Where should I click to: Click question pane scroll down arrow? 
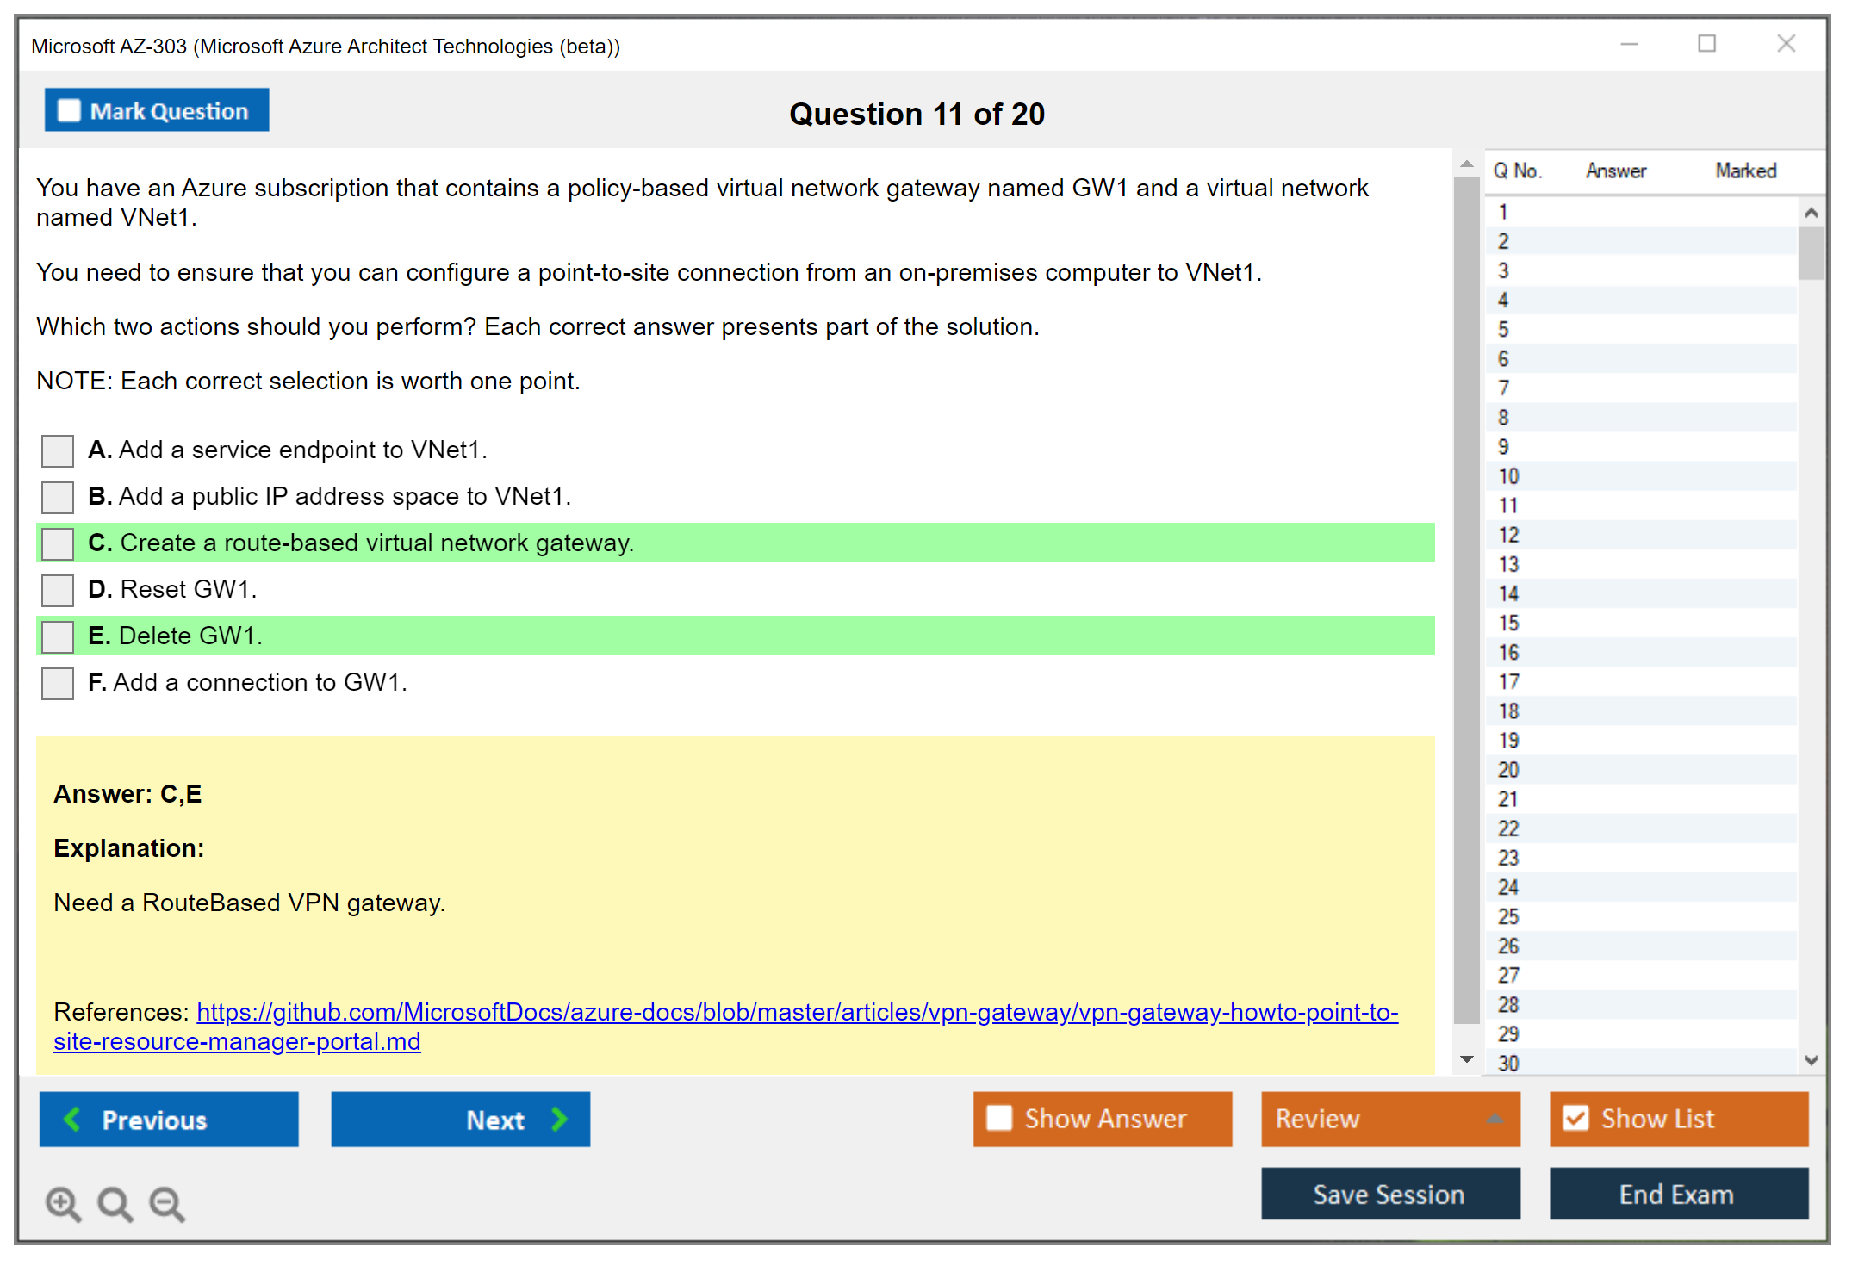coord(1466,1059)
